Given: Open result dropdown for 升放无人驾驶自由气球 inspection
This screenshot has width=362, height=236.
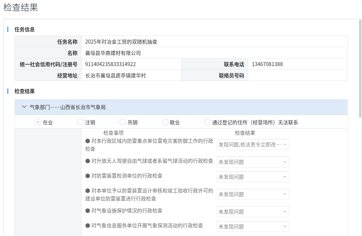Looking at the screenshot, I should click(253, 162).
